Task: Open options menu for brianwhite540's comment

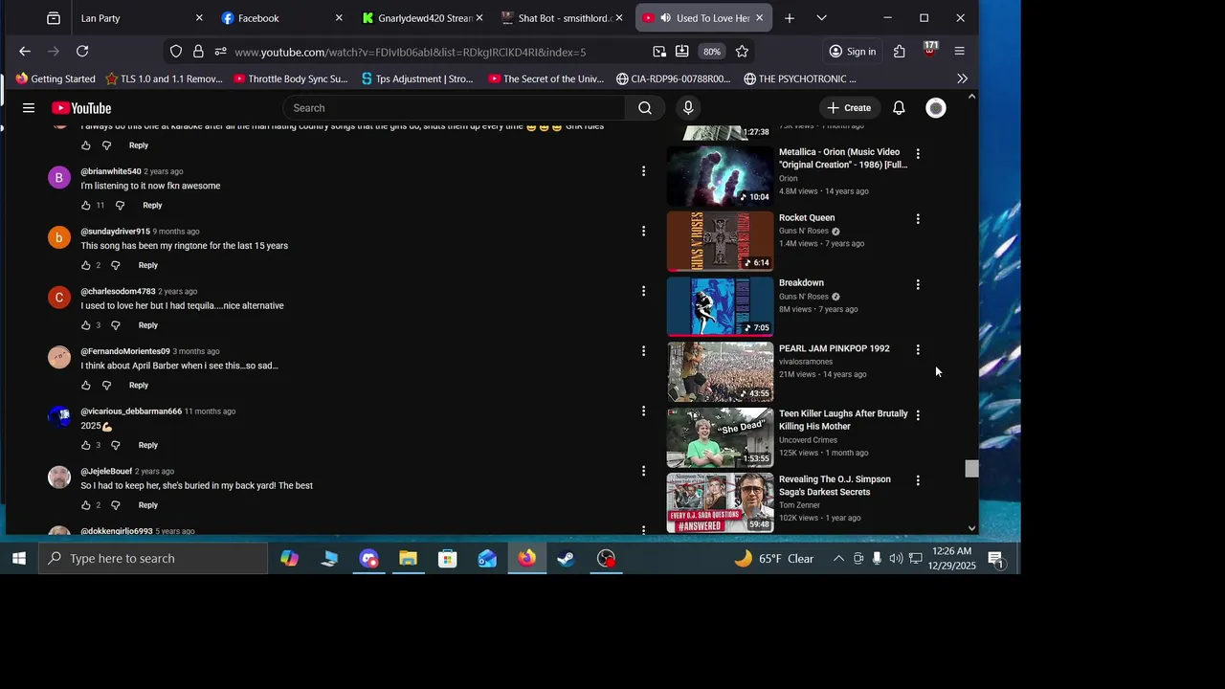Action: (643, 171)
